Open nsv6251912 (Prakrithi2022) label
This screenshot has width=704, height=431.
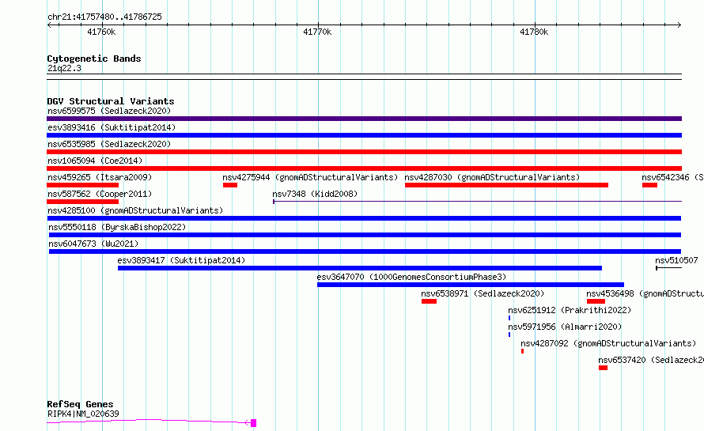[570, 310]
